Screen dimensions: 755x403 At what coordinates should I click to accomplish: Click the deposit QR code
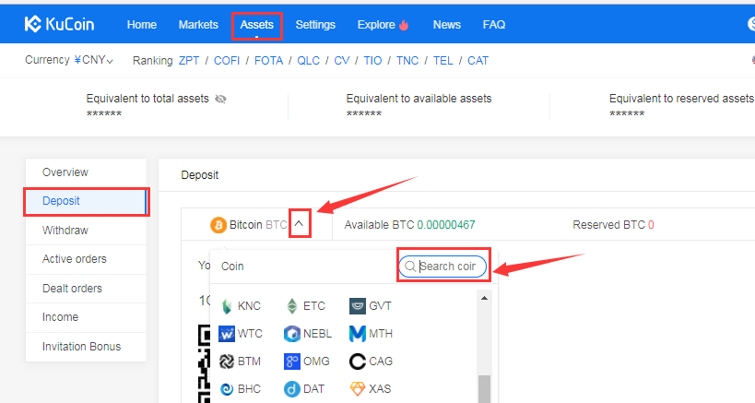(205, 364)
